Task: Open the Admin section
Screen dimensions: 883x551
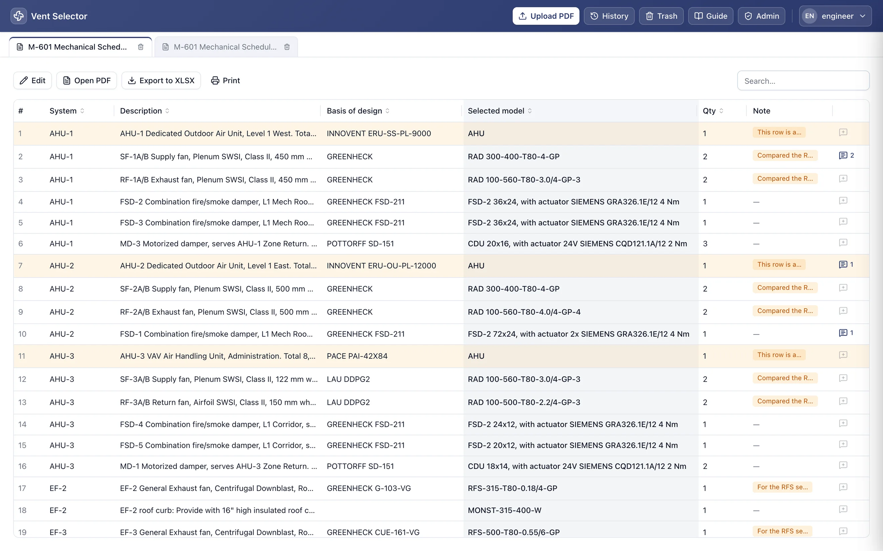Action: [762, 16]
